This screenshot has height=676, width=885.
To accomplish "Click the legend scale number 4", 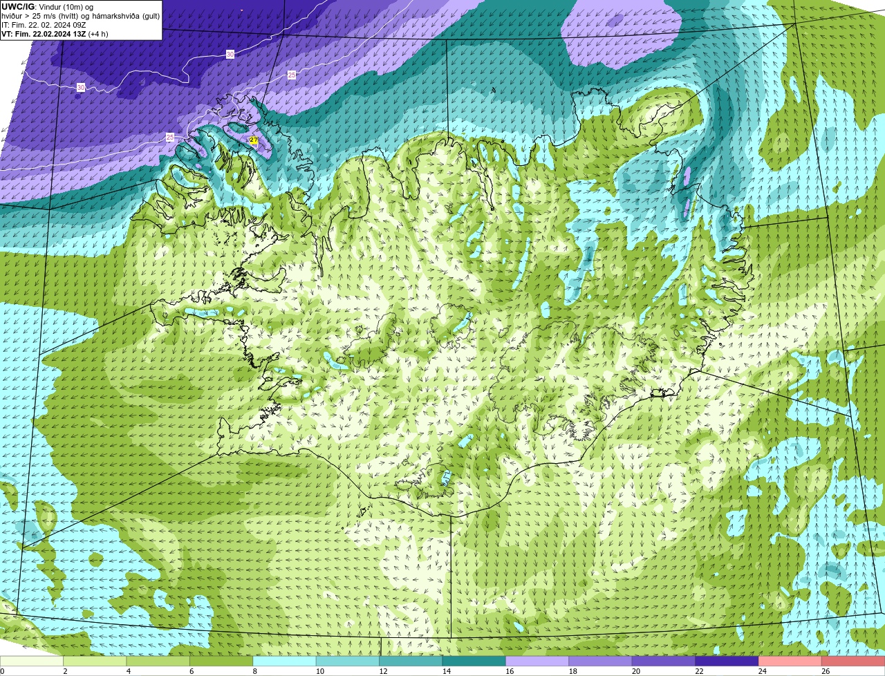I will 129,671.
